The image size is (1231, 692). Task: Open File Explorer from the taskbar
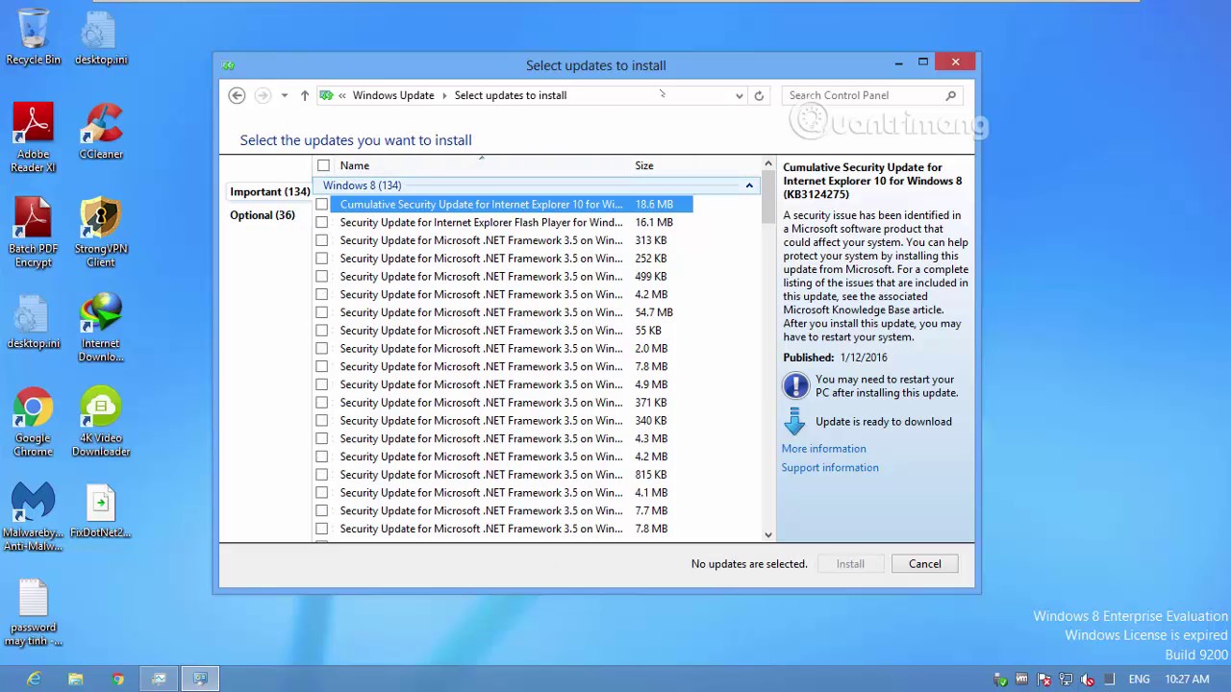(x=75, y=679)
